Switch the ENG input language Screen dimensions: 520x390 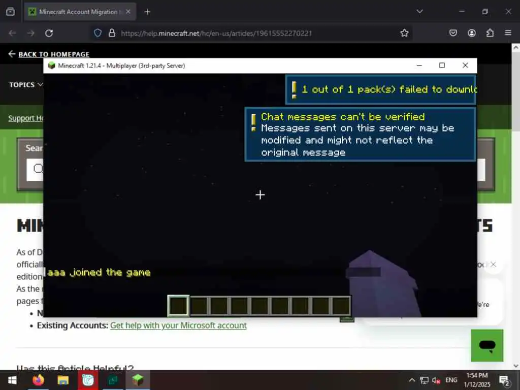pyautogui.click(x=451, y=380)
